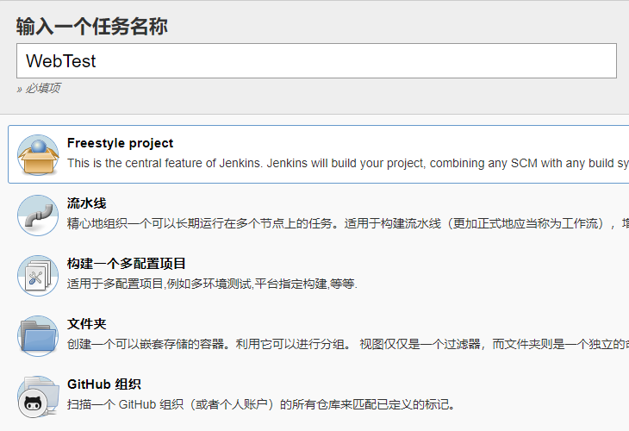Choose the 文件夹 item type
Image resolution: width=629 pixels, height=431 pixels.
pos(87,324)
